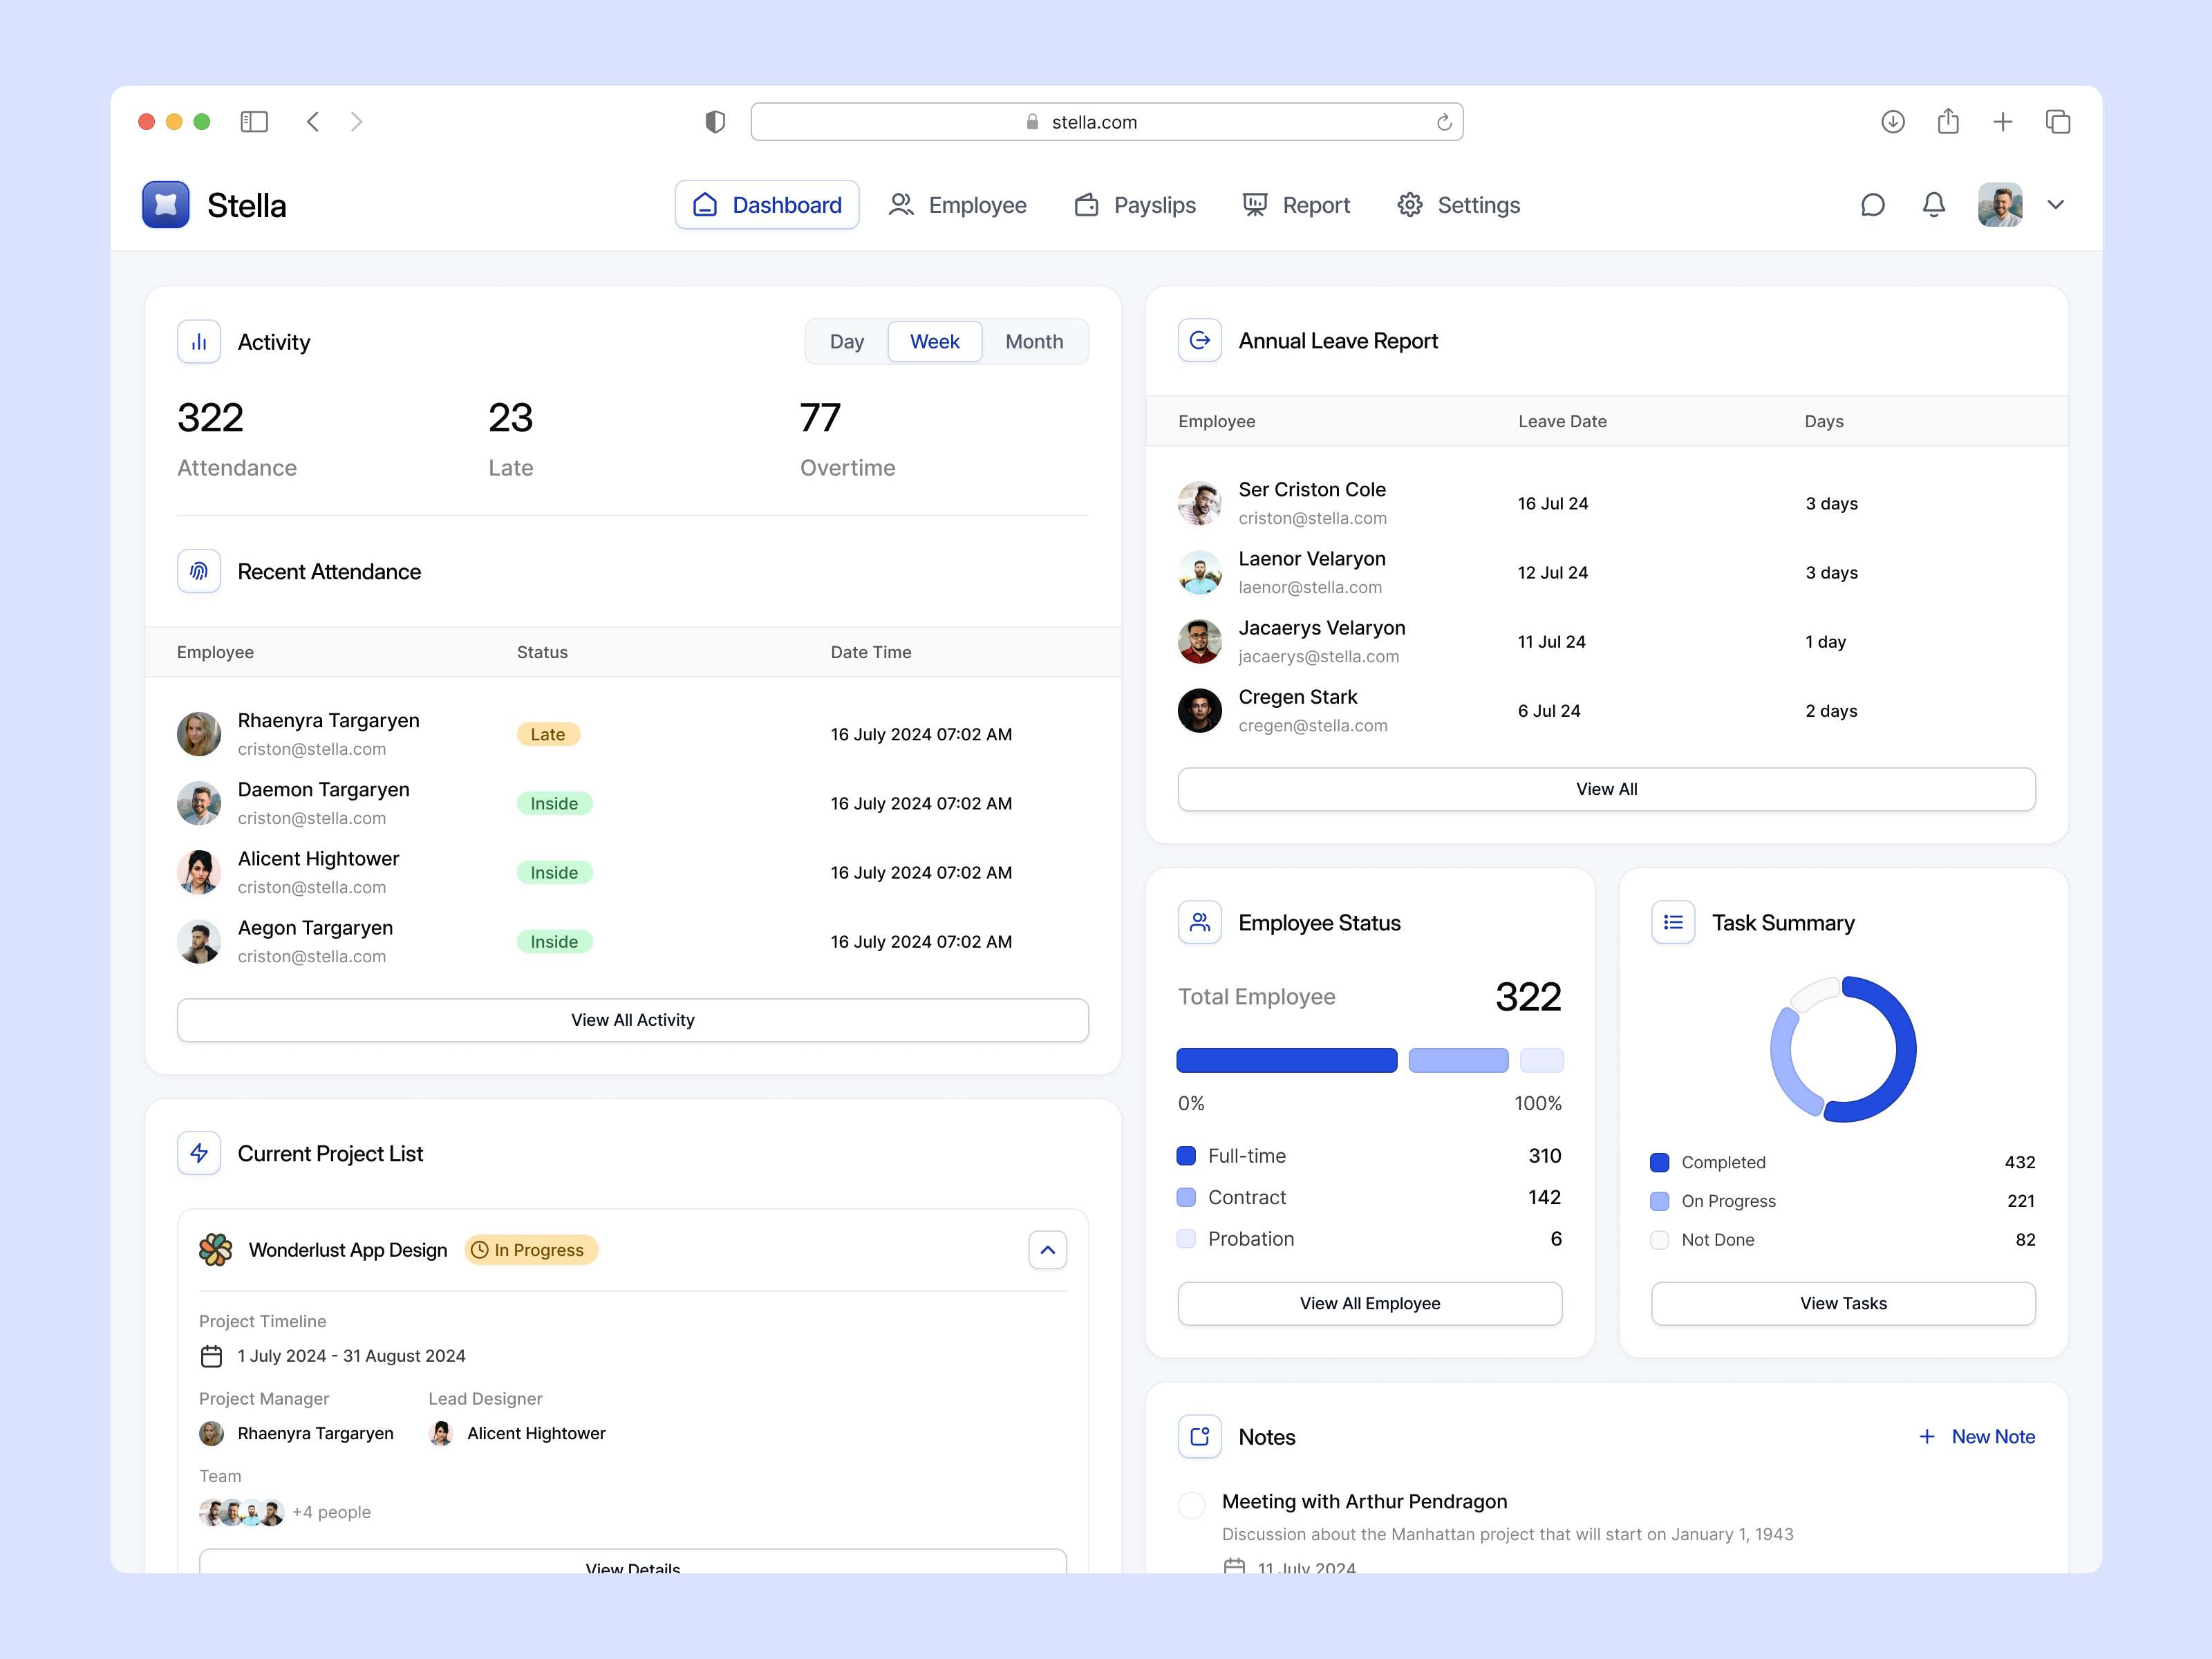The width and height of the screenshot is (2212, 1659).
Task: Click the Employee Status people icon
Action: pos(1200,922)
